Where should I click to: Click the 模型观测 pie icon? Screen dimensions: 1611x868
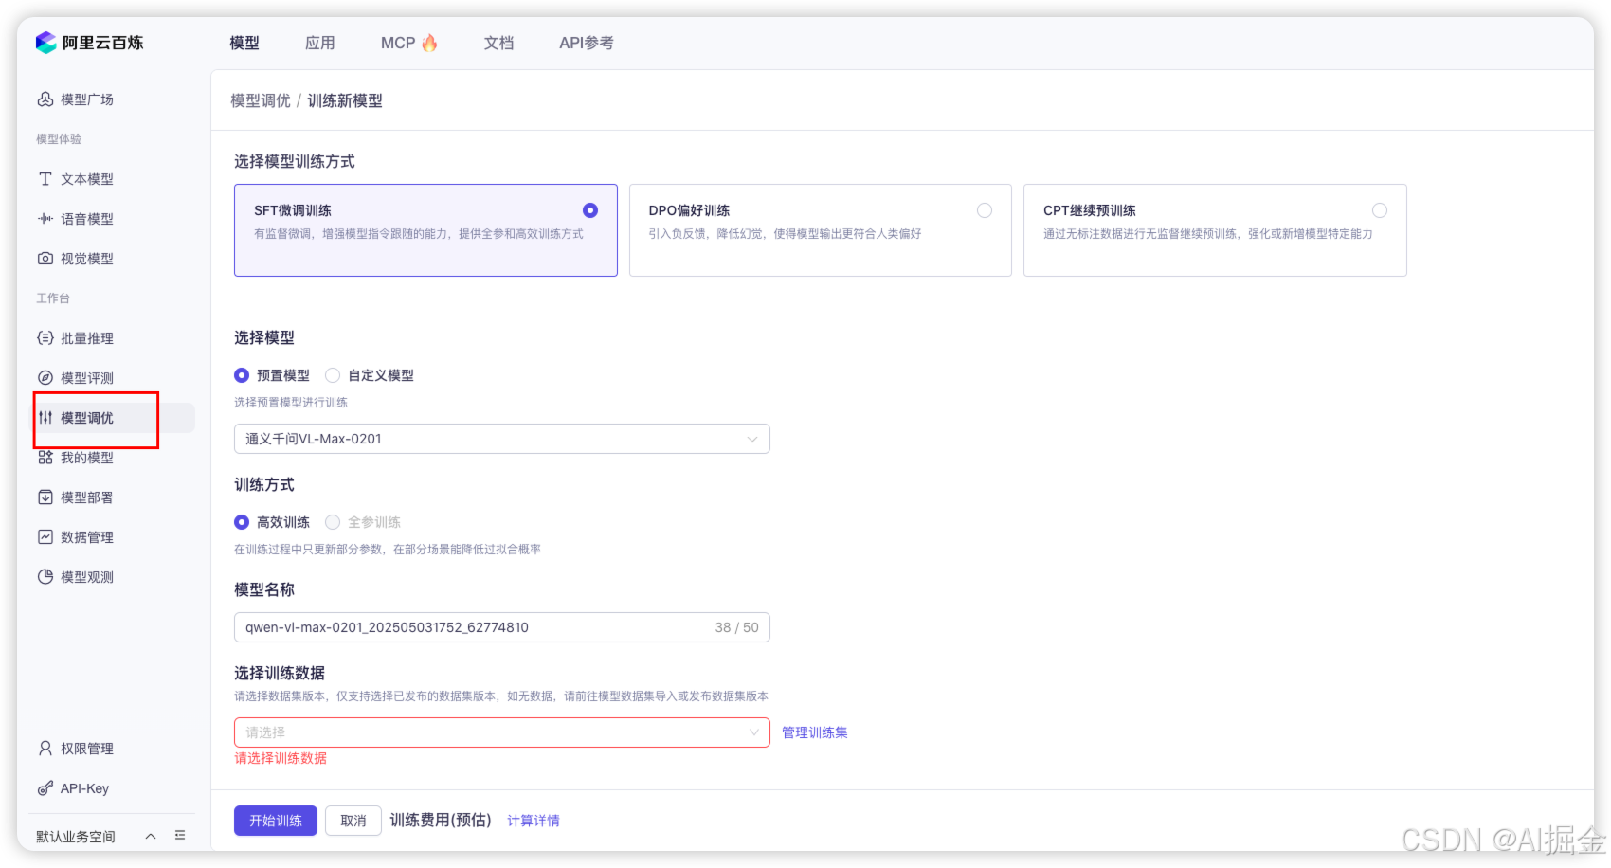[x=45, y=577]
